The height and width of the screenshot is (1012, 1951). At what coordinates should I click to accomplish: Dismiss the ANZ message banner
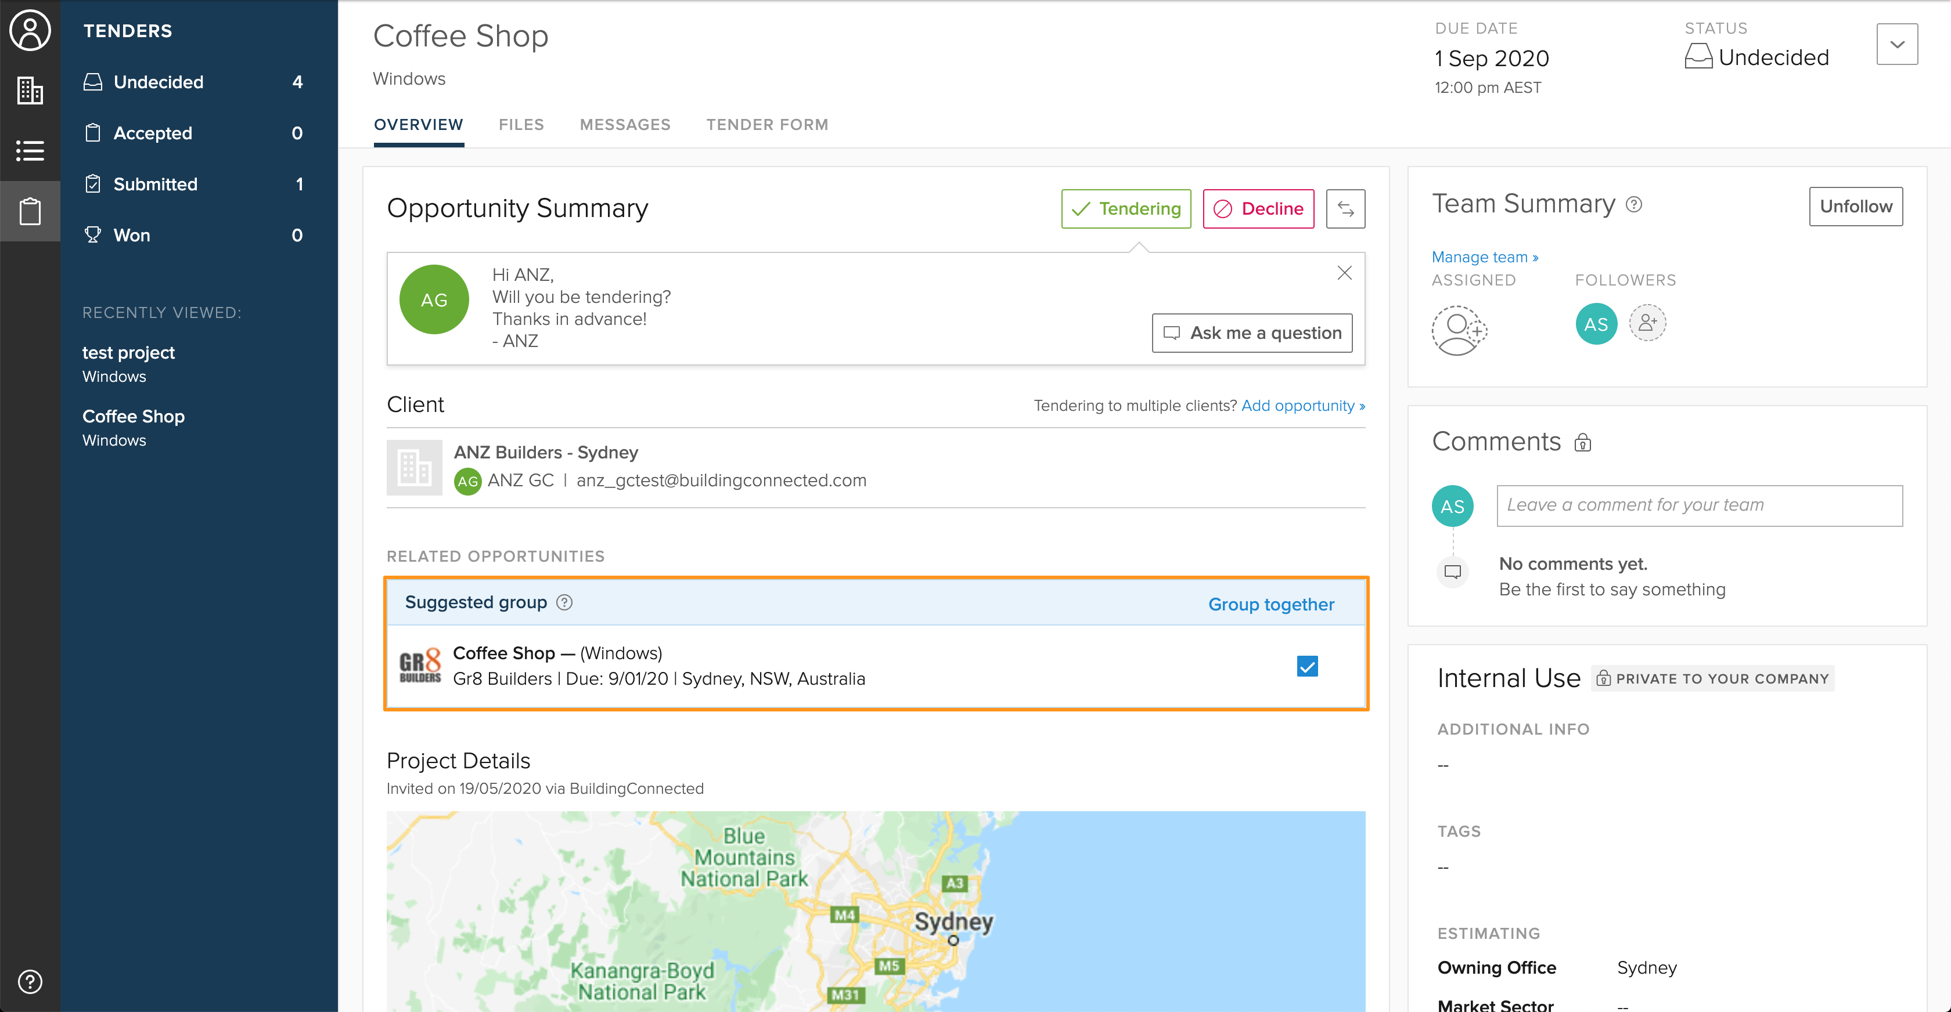click(x=1344, y=273)
